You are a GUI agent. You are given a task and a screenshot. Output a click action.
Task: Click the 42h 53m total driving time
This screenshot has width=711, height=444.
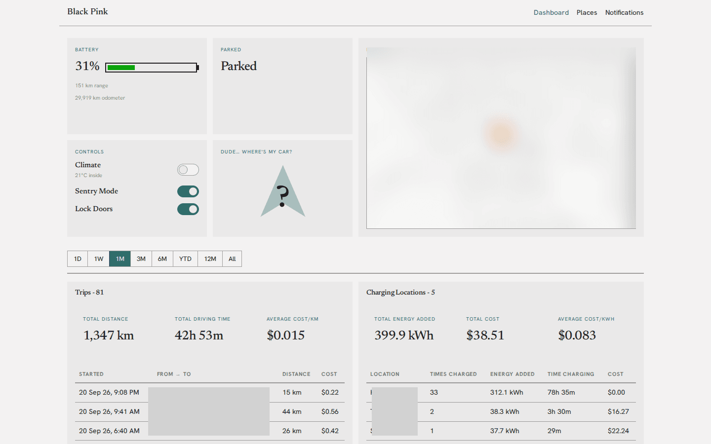(x=199, y=335)
